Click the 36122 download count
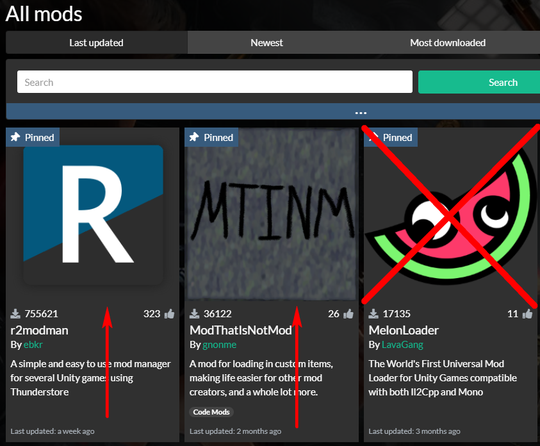This screenshot has height=446, width=540. 218,314
